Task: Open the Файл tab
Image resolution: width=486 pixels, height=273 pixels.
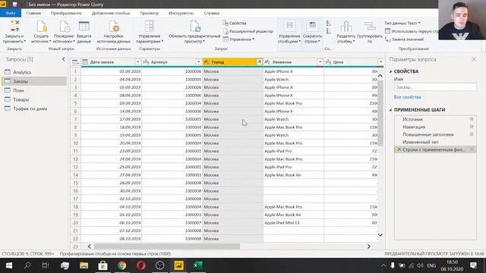Action: (10, 13)
